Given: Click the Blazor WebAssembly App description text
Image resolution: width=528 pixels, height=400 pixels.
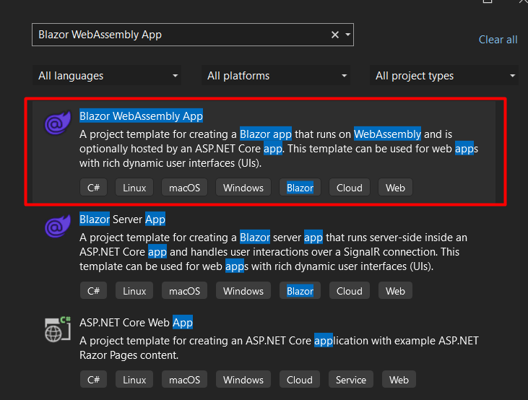Looking at the screenshot, I should pos(279,149).
